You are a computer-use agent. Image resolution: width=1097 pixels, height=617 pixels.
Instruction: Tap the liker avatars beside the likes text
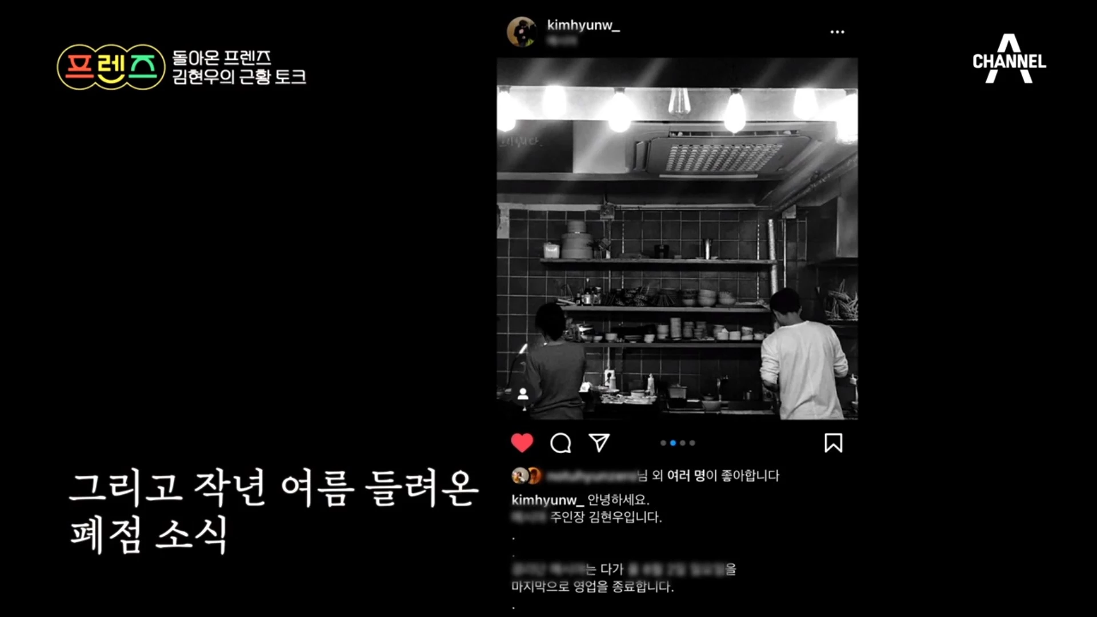pyautogui.click(x=526, y=475)
